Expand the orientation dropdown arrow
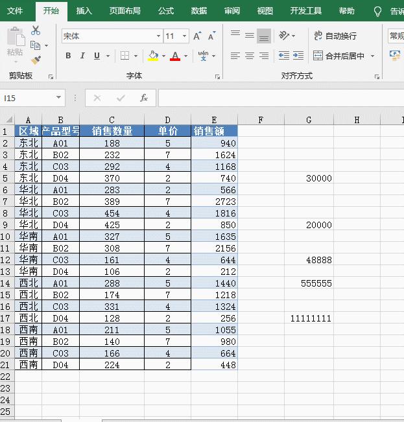The image size is (404, 422). tap(293, 36)
